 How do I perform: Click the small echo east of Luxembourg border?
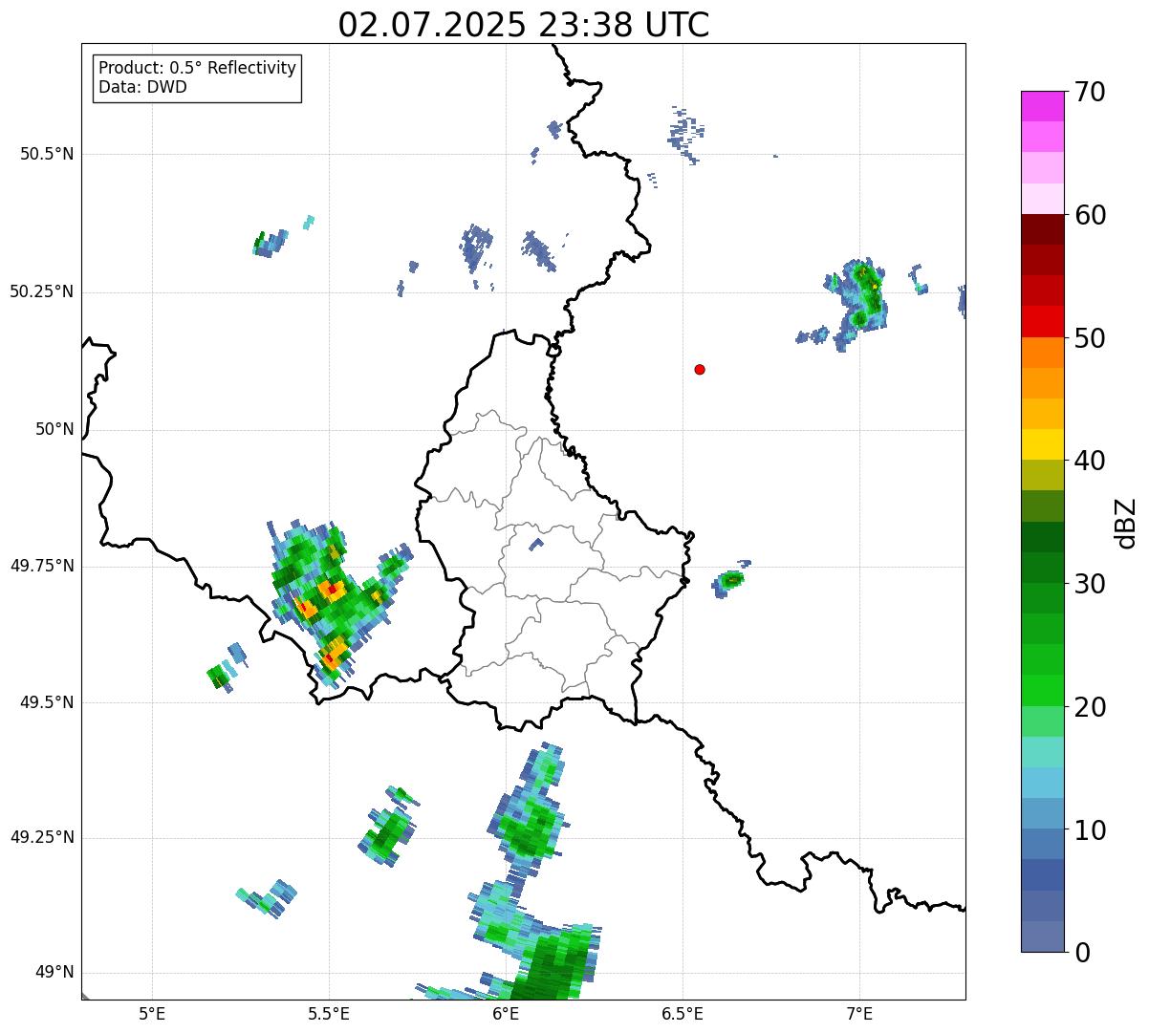point(731,579)
